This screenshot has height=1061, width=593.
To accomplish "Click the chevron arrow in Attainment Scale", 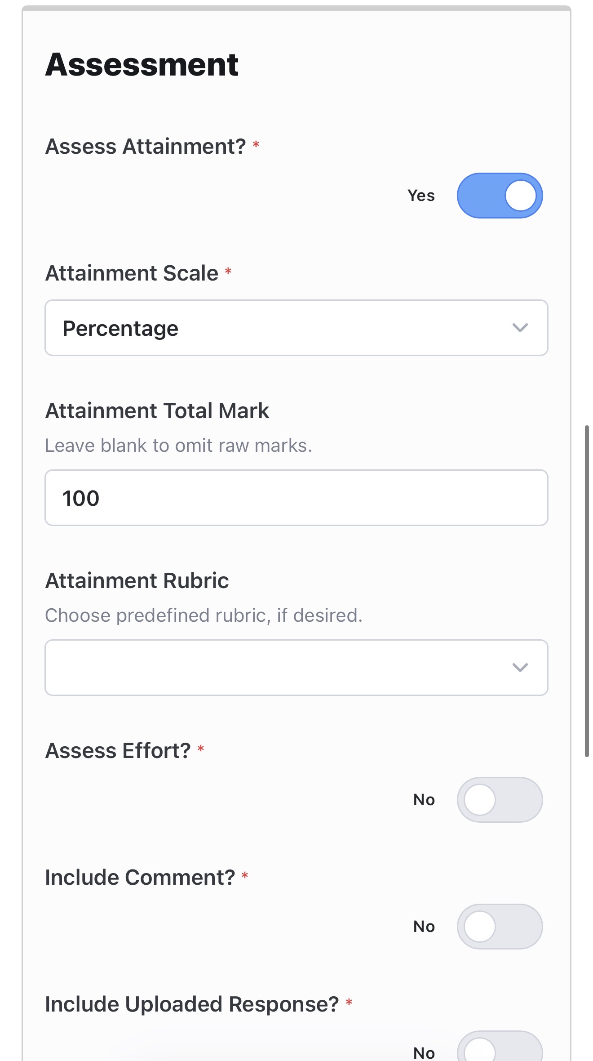I will point(520,328).
